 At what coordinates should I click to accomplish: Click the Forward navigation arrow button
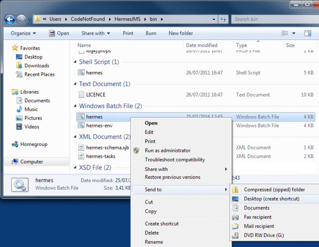click(x=21, y=19)
